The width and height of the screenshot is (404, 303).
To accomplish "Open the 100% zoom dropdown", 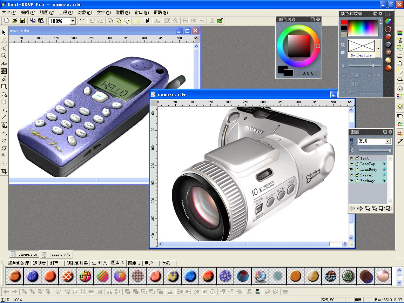I will point(73,21).
